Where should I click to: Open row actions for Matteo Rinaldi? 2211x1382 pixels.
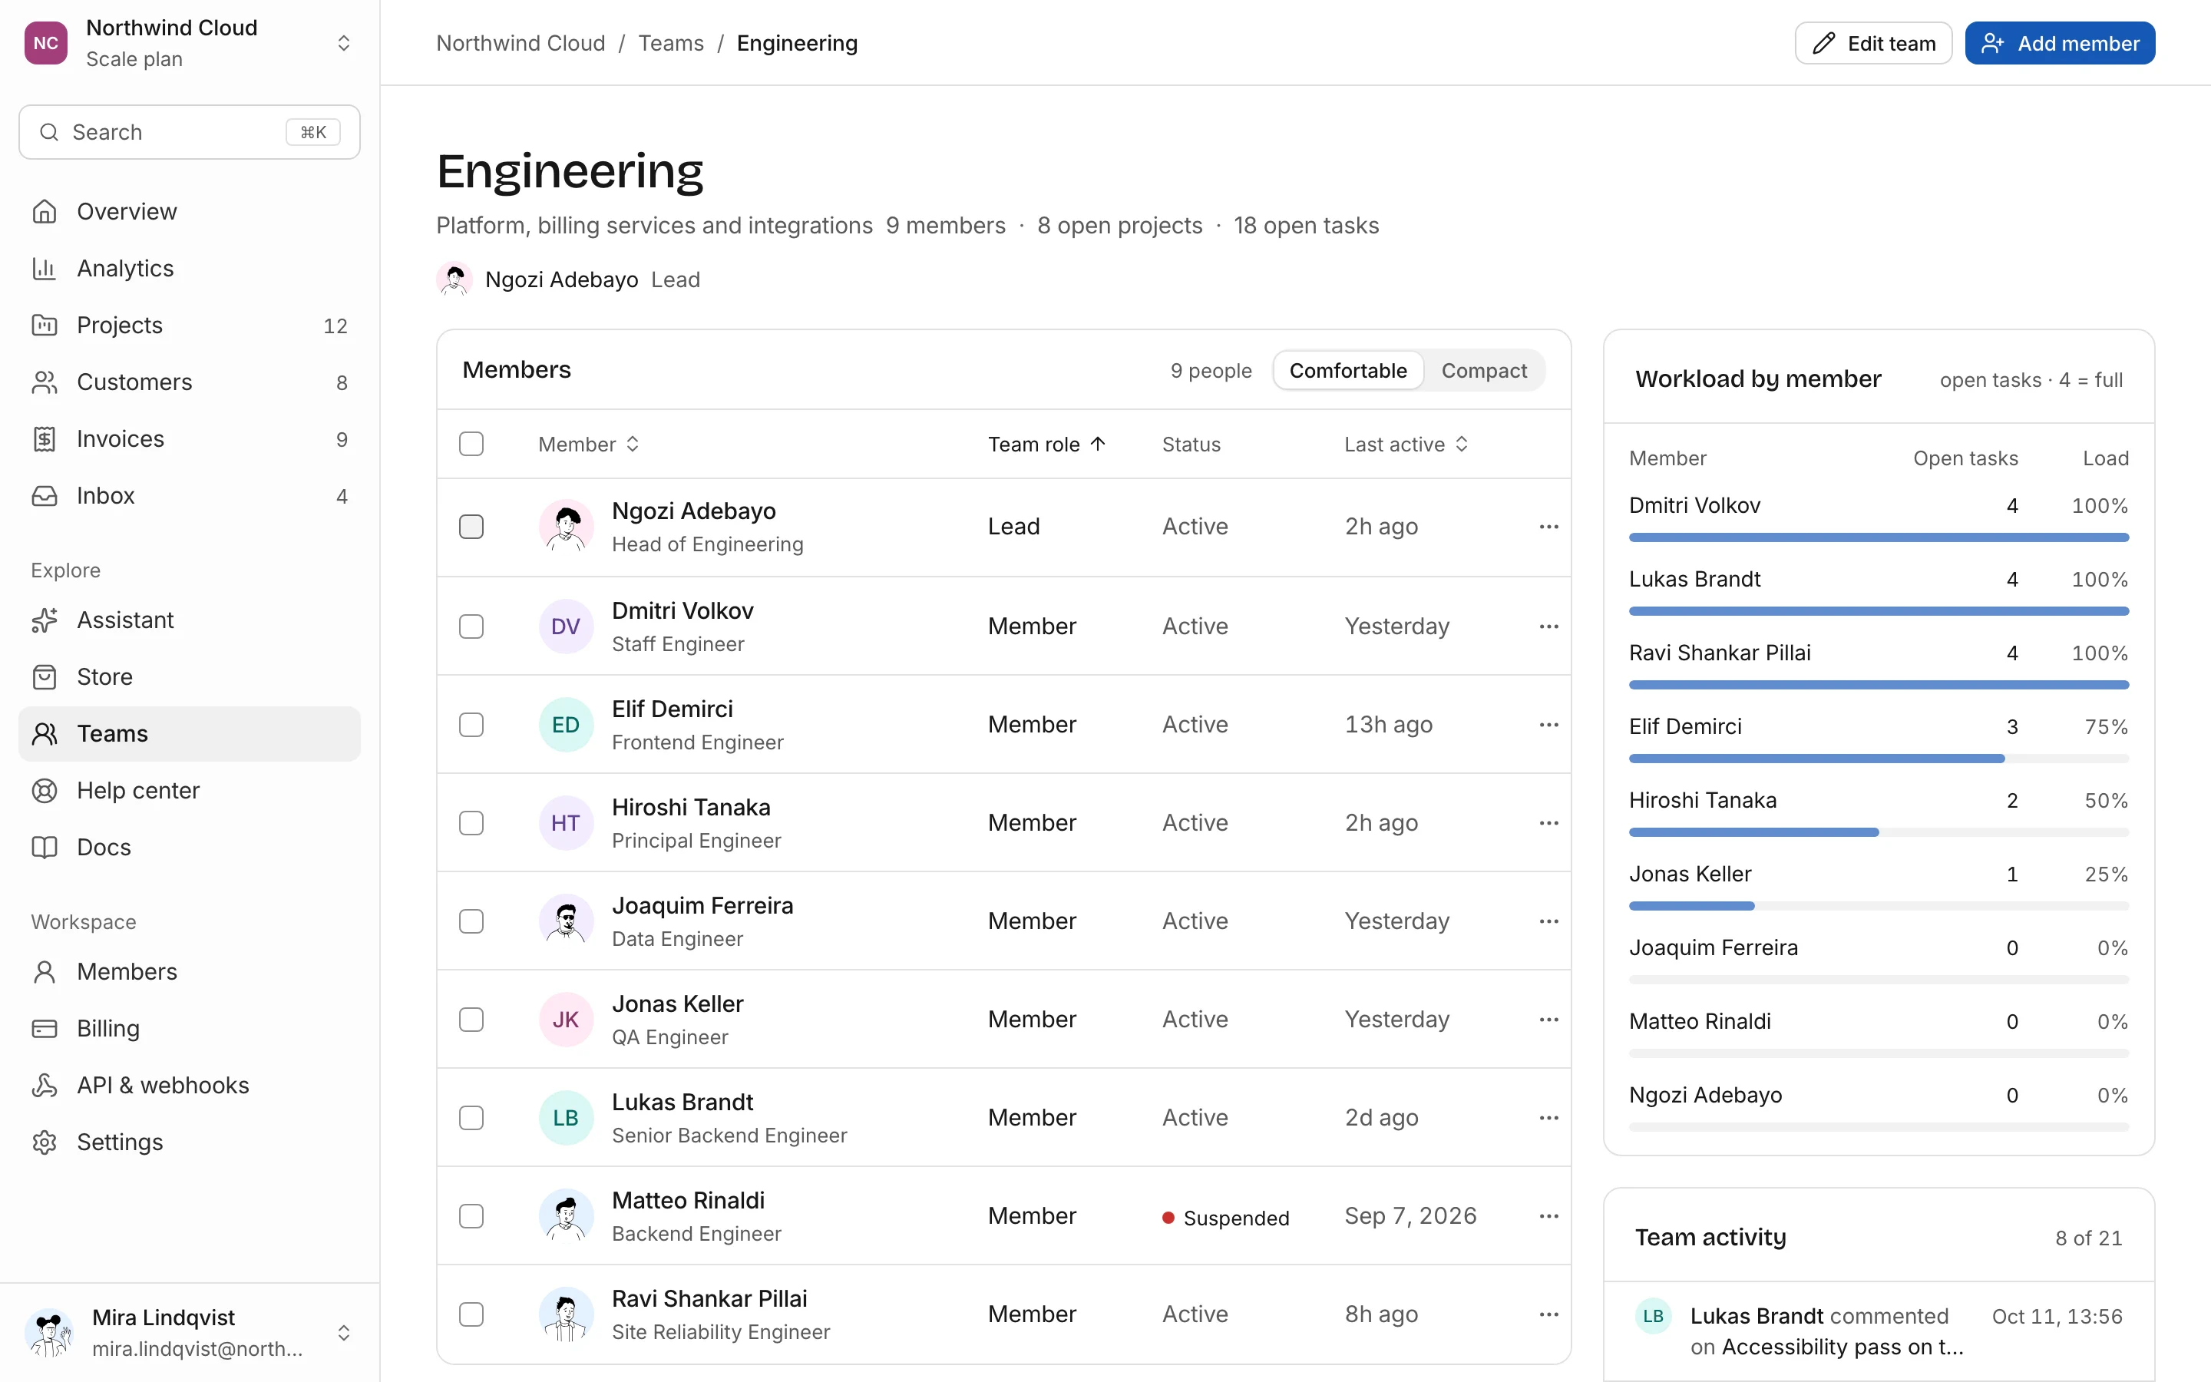click(x=1548, y=1215)
